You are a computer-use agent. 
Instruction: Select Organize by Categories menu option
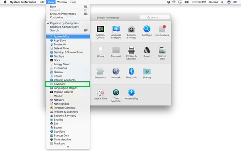pyautogui.click(x=68, y=23)
